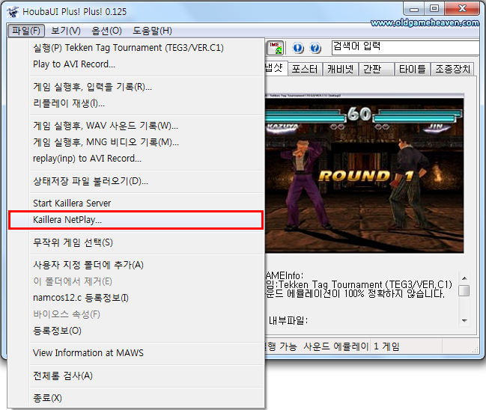Maximize the HoubaUI window
Image resolution: width=486 pixels, height=410 pixels.
click(434, 9)
